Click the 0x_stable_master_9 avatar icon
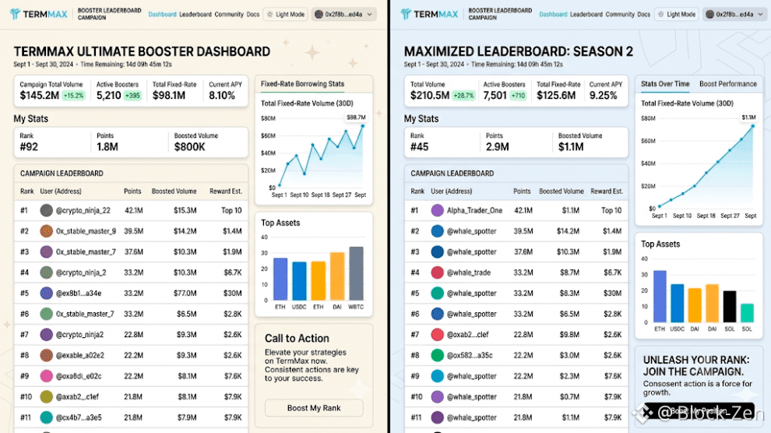The width and height of the screenshot is (771, 433). coord(46,231)
